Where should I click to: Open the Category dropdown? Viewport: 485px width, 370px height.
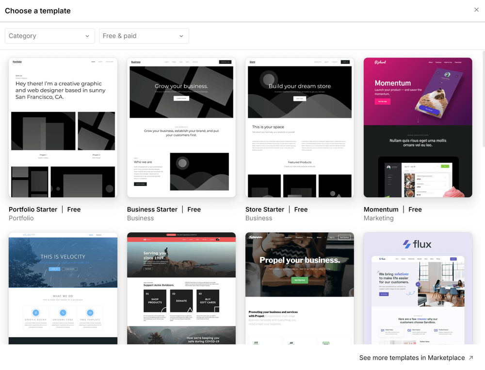pos(49,36)
